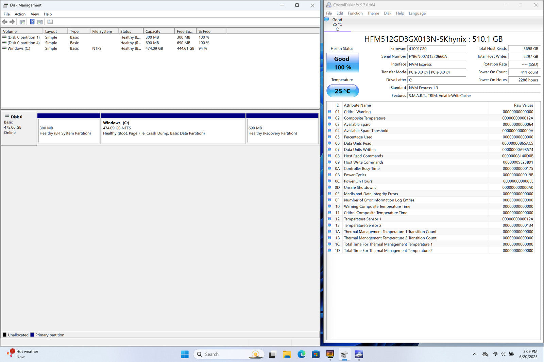Click the Raw Values column header
This screenshot has height=362, width=544.
(x=512, y=105)
